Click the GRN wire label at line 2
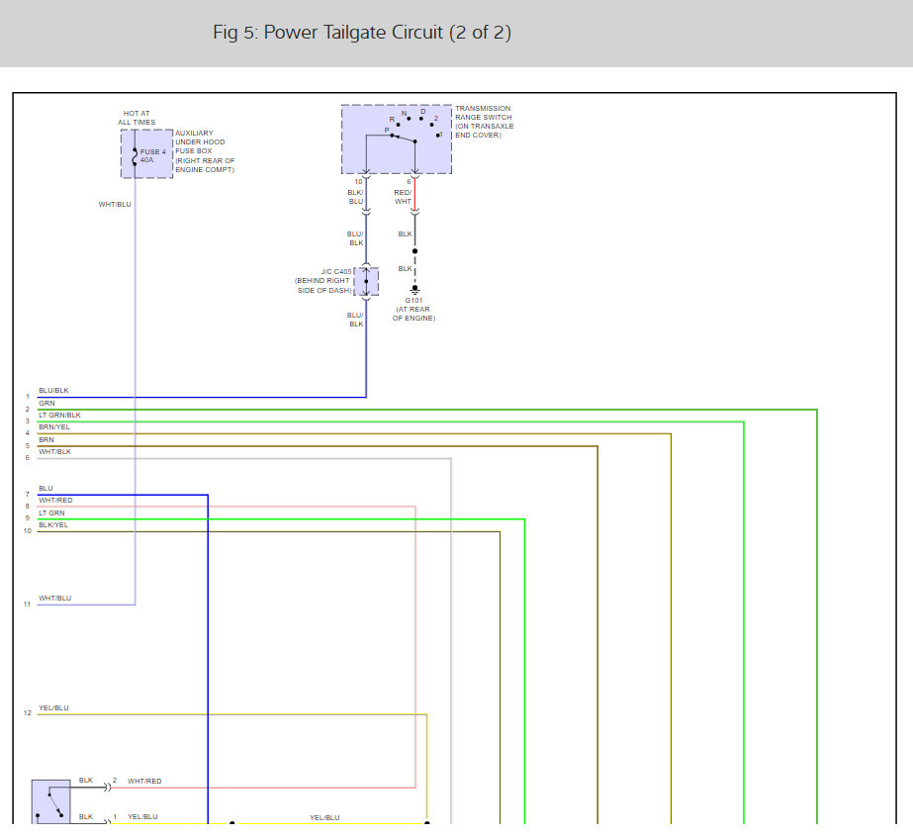Screen dimensions: 913x838 46,403
